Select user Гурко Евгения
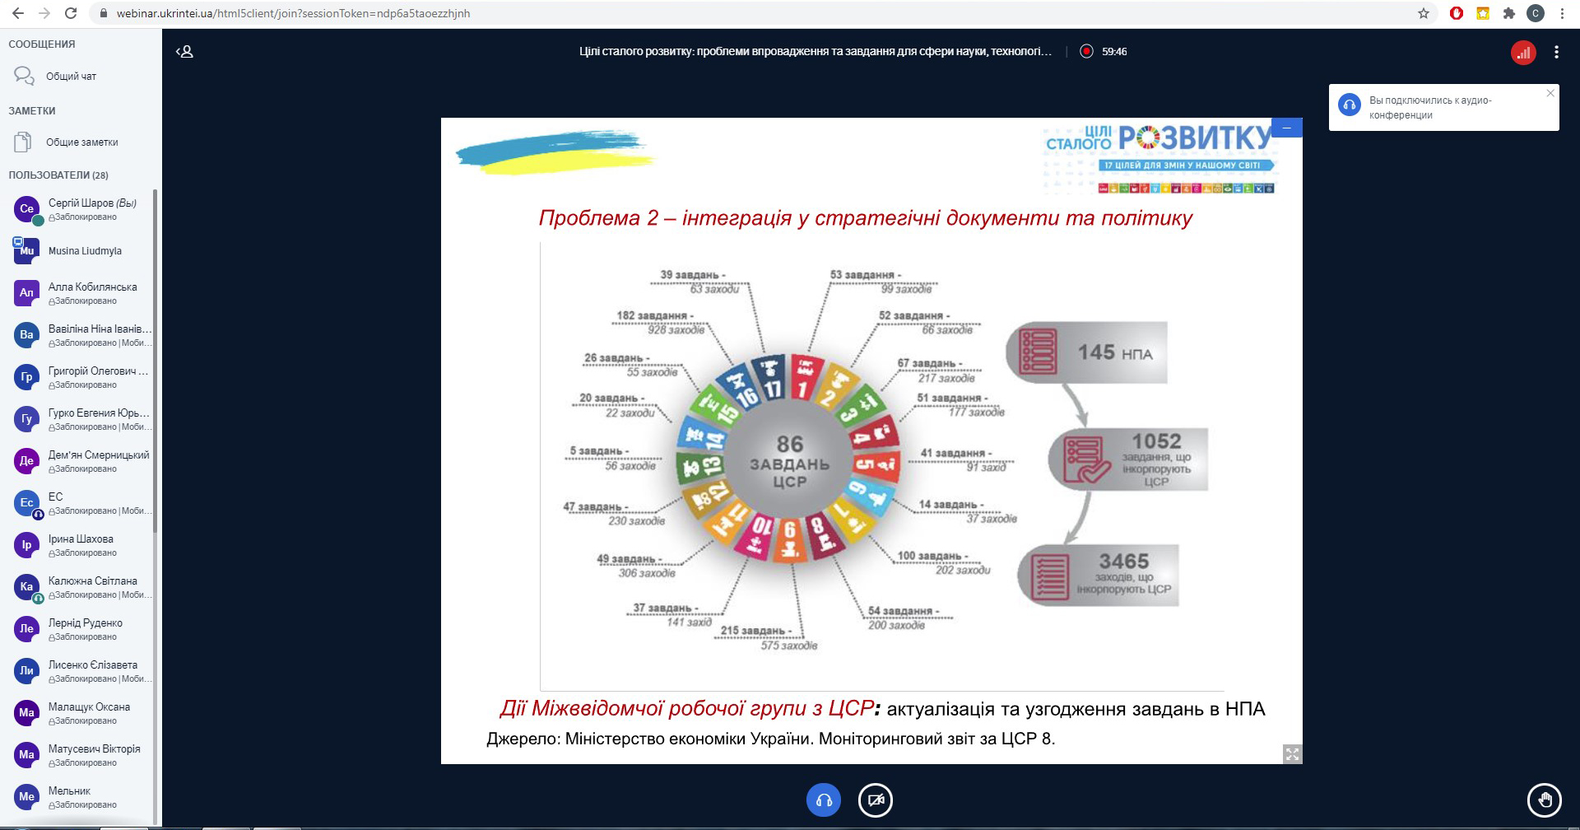 (x=81, y=419)
